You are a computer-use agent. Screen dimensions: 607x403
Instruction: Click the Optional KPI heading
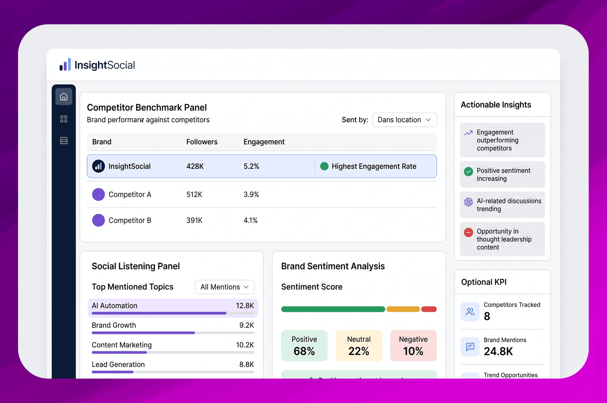484,282
